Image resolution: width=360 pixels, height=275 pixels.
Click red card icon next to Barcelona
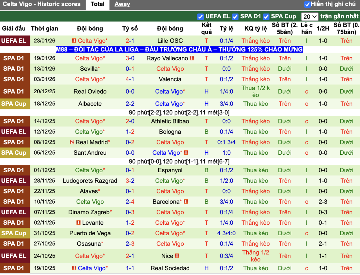coord(186,202)
